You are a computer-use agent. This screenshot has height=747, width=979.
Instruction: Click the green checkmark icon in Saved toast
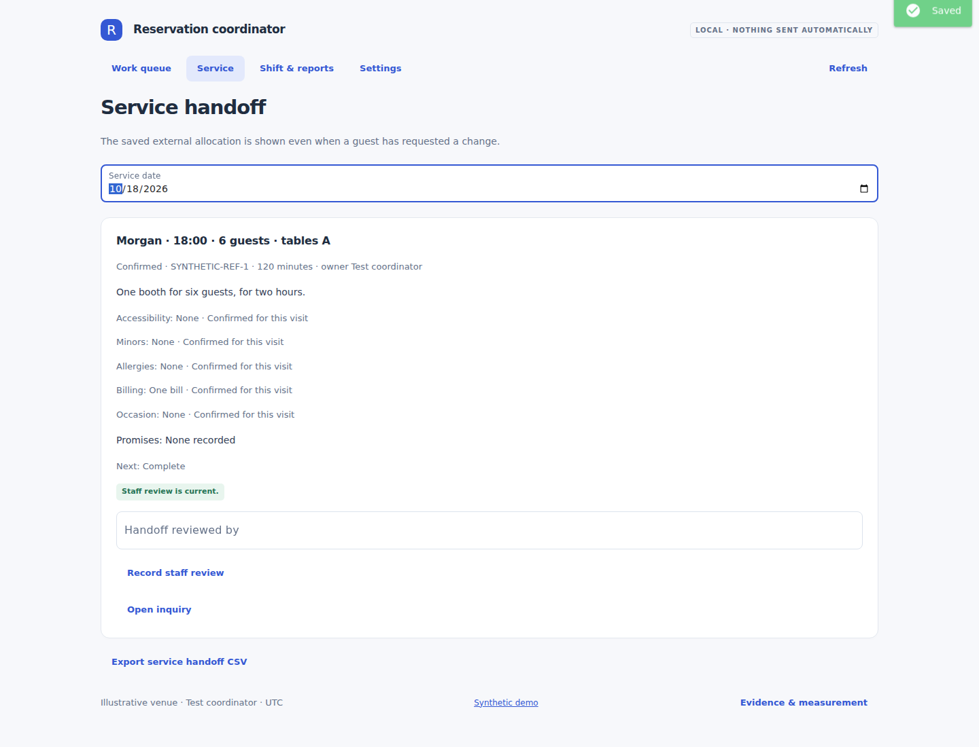[913, 11]
